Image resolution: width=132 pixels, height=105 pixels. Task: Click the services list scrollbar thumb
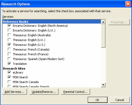pos(103,36)
